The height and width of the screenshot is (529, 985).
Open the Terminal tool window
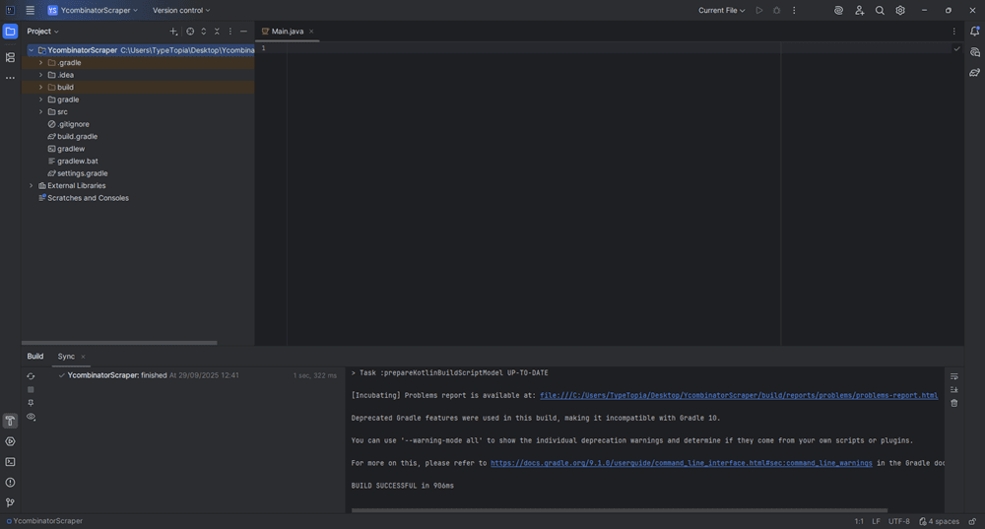pyautogui.click(x=10, y=462)
